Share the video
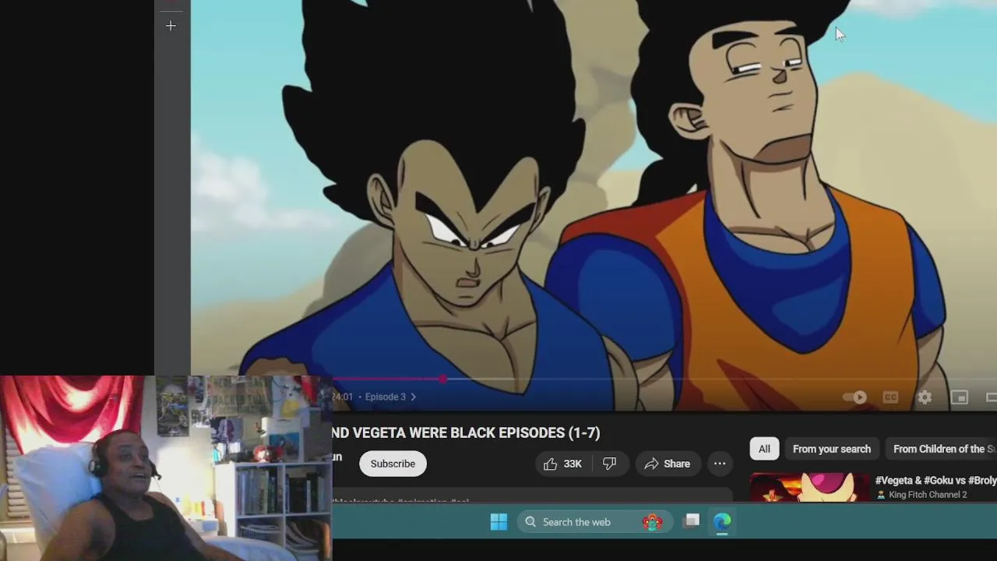 (667, 464)
